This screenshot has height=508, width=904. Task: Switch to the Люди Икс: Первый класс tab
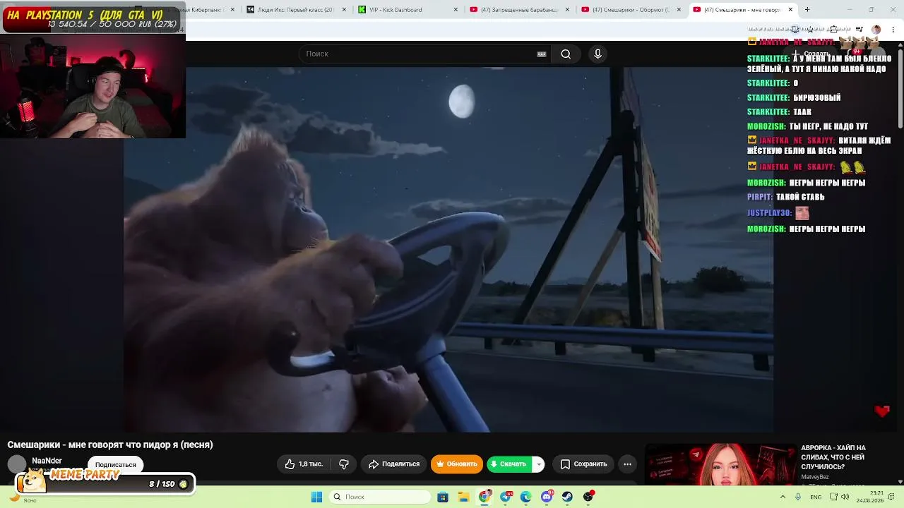click(299, 10)
